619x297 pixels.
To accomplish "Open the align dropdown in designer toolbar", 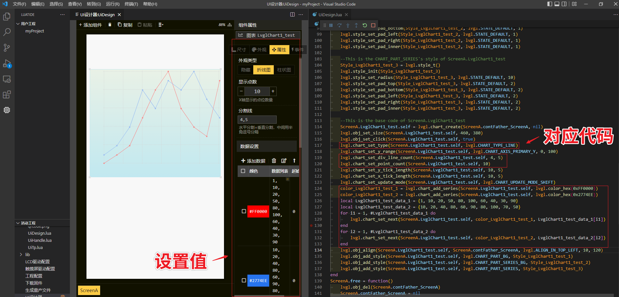I will [161, 25].
